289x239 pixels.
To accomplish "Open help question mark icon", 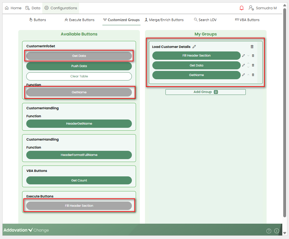I will [x=269, y=231].
